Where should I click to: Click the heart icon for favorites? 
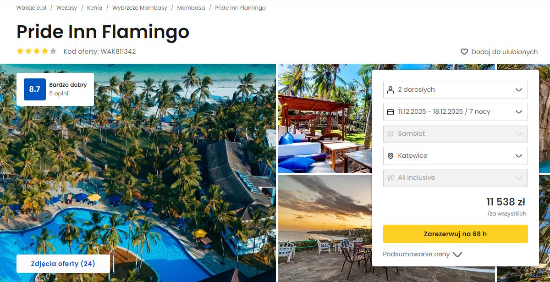tap(464, 52)
